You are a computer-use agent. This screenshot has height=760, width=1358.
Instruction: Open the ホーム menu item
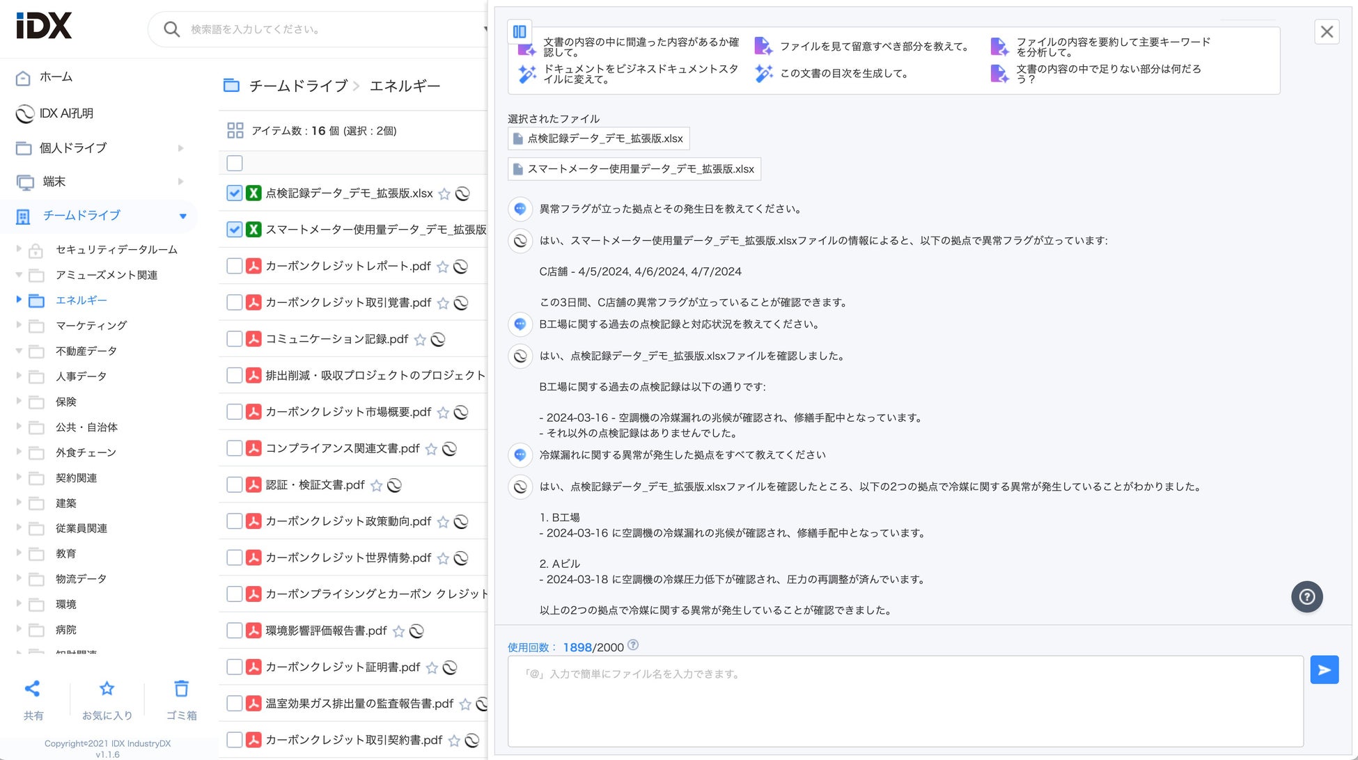tap(56, 77)
